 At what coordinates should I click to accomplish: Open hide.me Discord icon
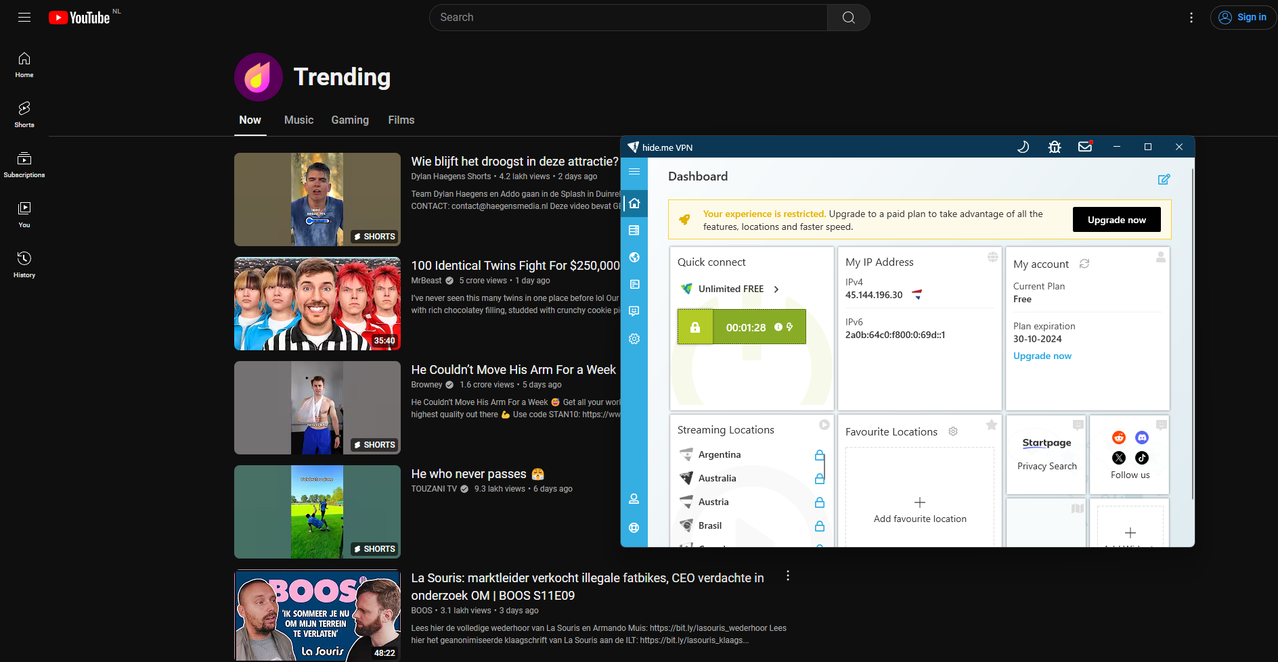click(1142, 438)
